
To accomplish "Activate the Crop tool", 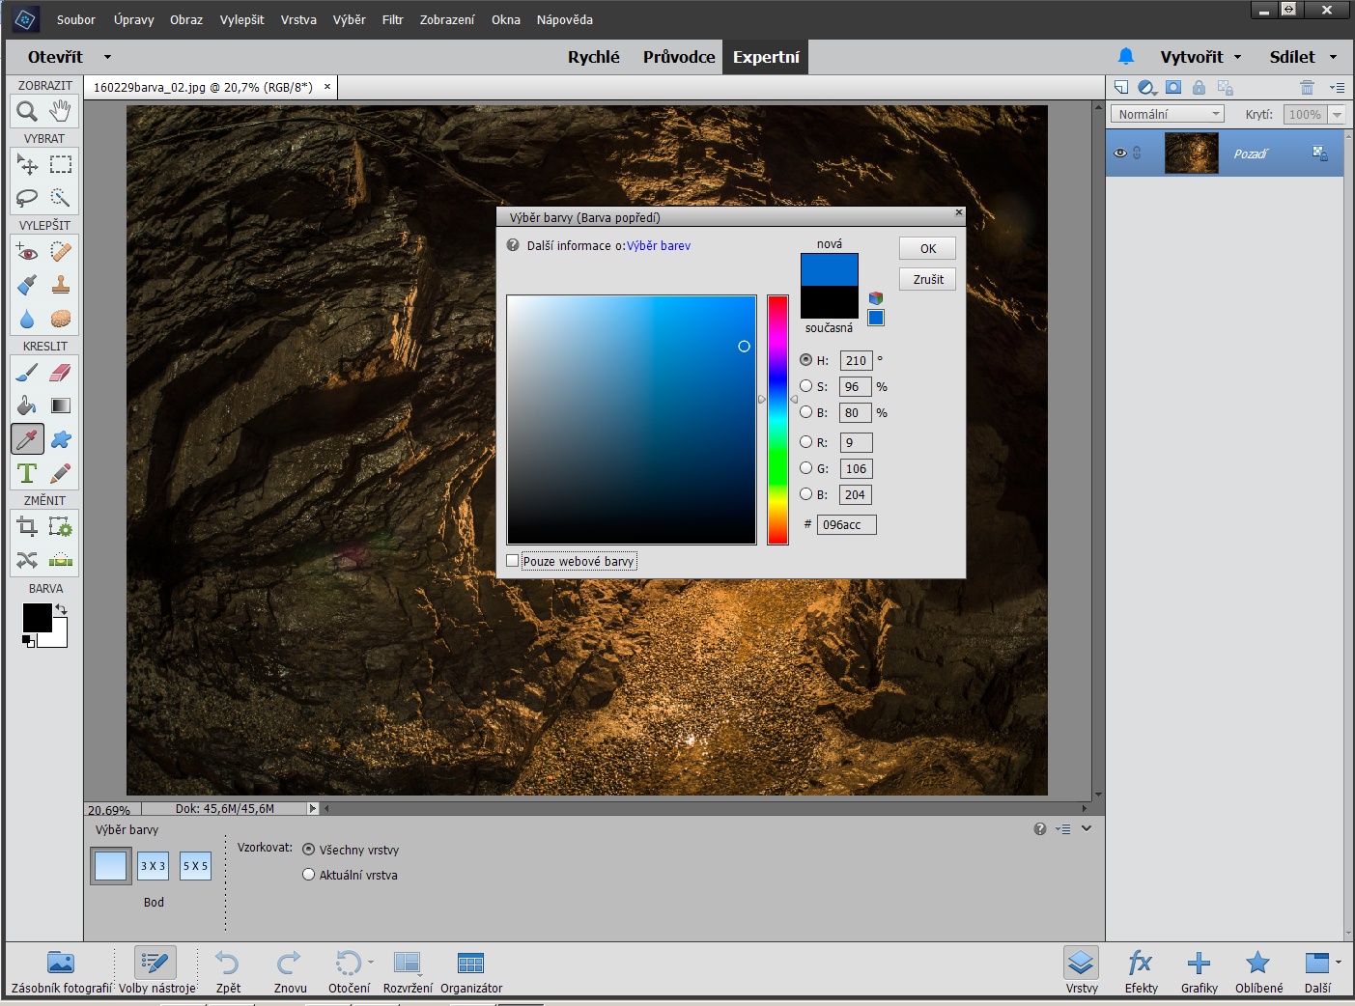I will coord(27,527).
